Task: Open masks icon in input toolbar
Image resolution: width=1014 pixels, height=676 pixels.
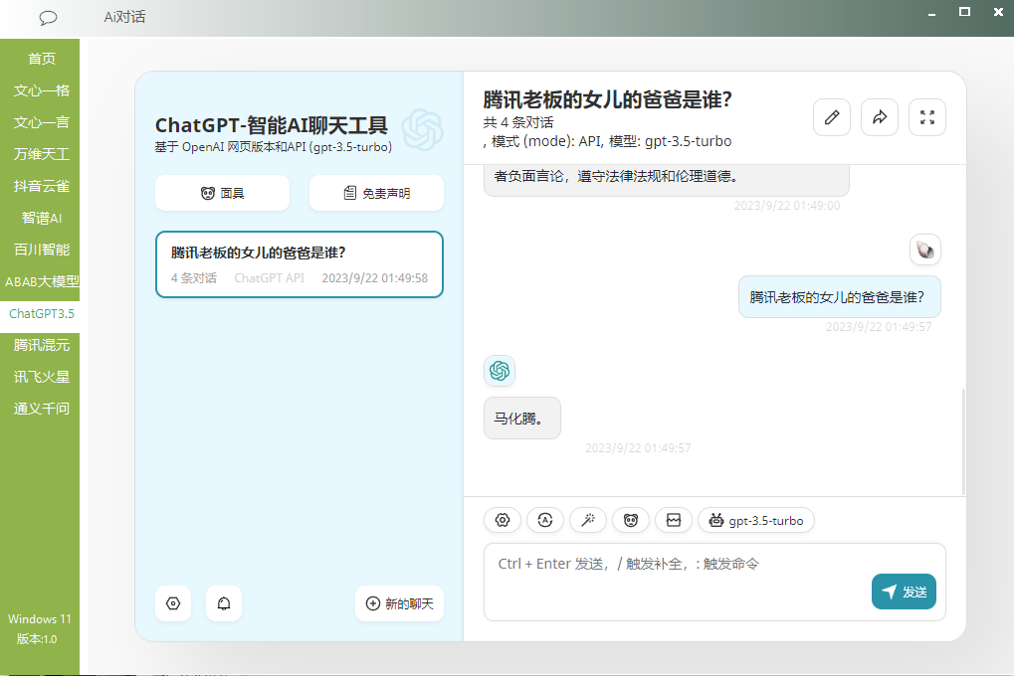Action: click(631, 520)
